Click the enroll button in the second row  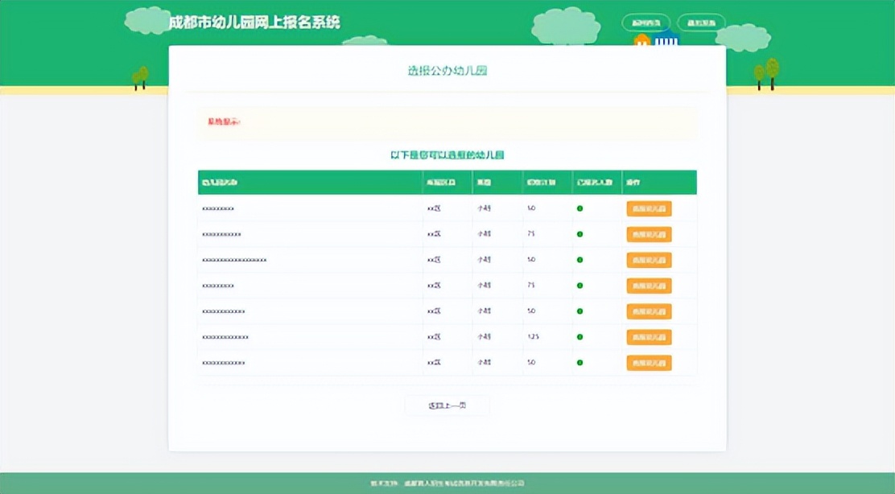click(x=650, y=234)
